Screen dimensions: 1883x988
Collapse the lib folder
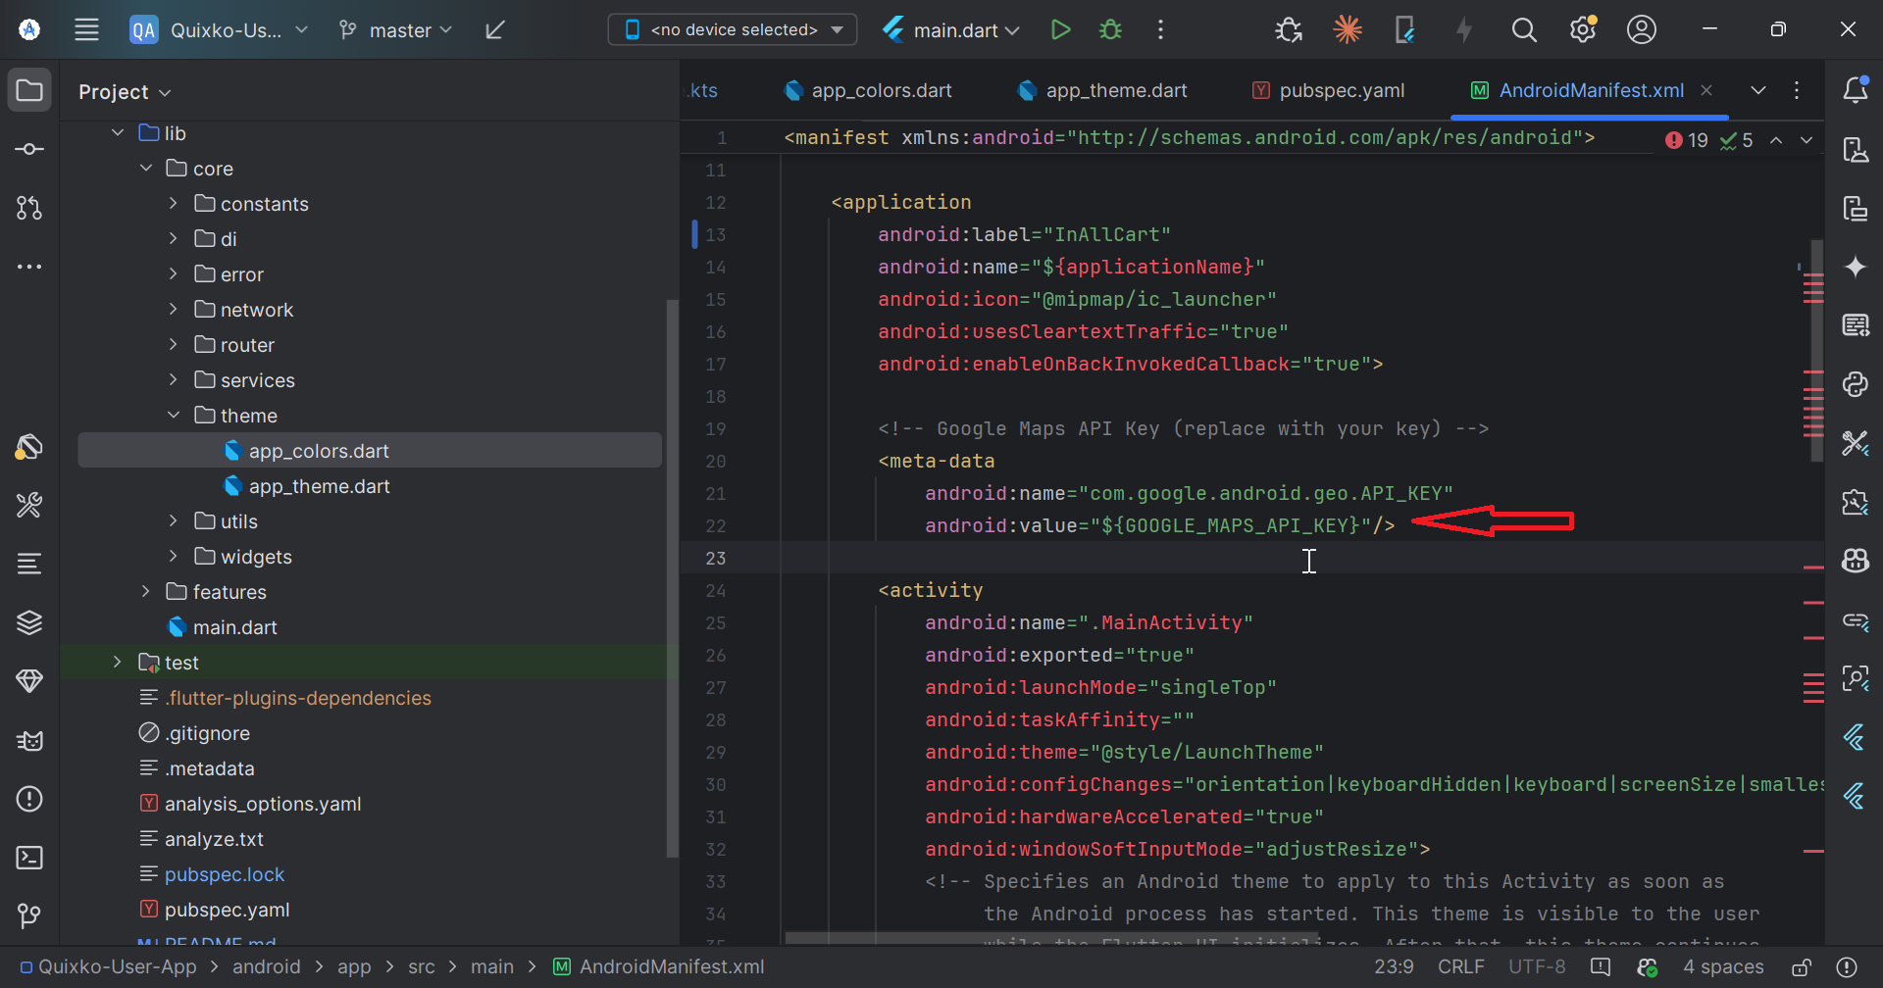tap(118, 132)
